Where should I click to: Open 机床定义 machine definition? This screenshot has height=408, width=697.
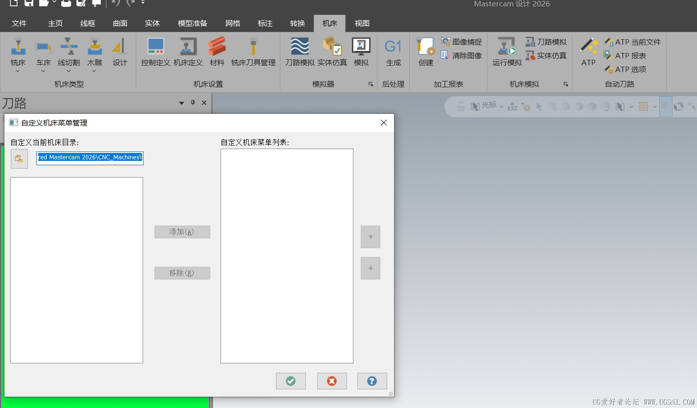(x=188, y=52)
